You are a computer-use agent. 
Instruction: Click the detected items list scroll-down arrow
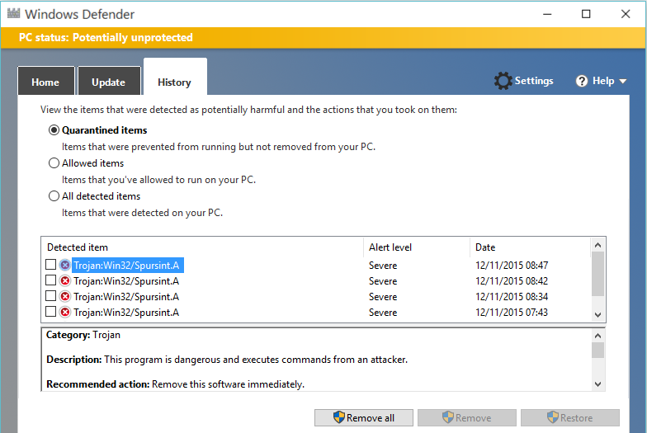pyautogui.click(x=597, y=315)
